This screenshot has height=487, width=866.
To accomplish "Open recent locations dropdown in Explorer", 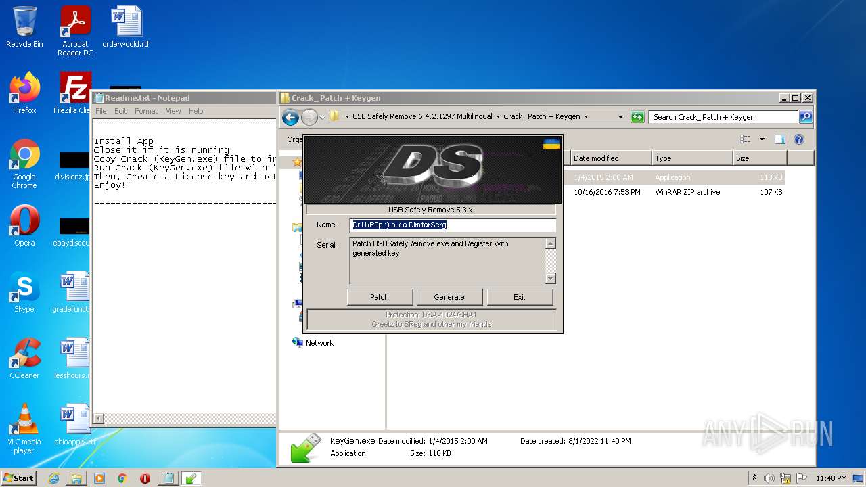I will coord(322,117).
